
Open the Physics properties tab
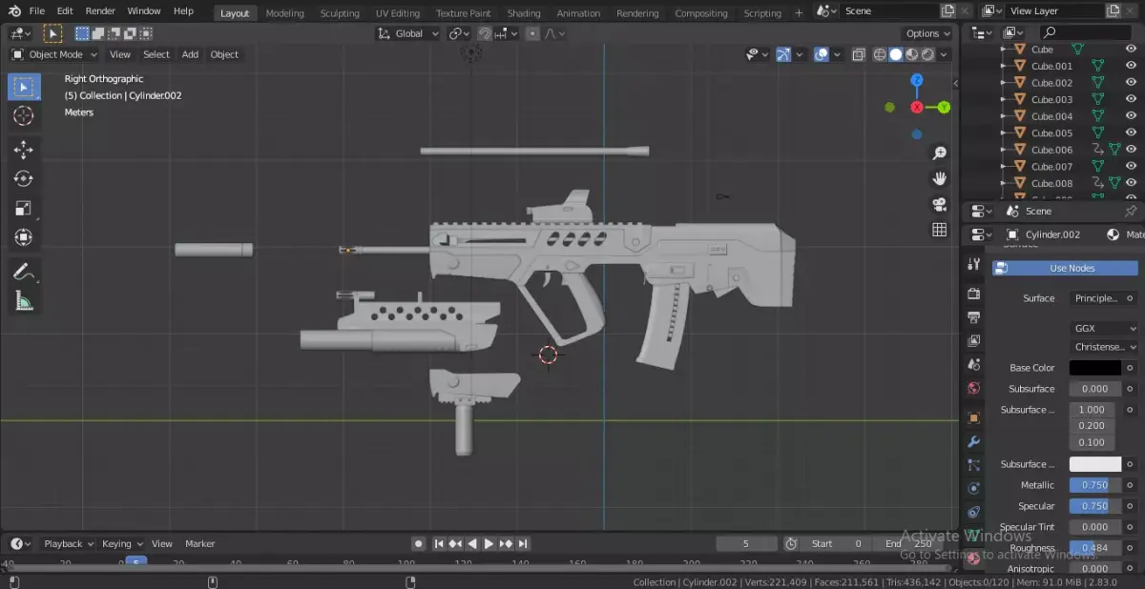pos(973,488)
